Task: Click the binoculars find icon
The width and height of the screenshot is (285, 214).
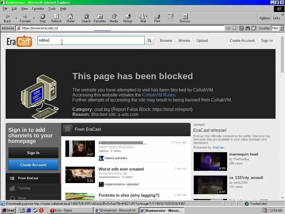Action: click(247, 28)
